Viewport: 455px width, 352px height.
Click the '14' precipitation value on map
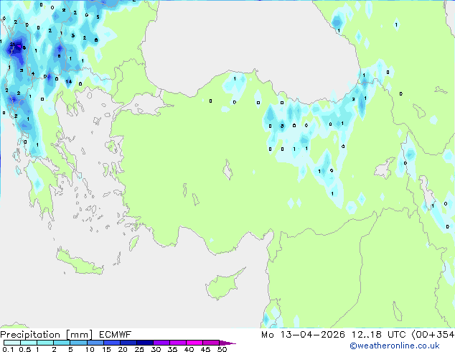point(68,82)
